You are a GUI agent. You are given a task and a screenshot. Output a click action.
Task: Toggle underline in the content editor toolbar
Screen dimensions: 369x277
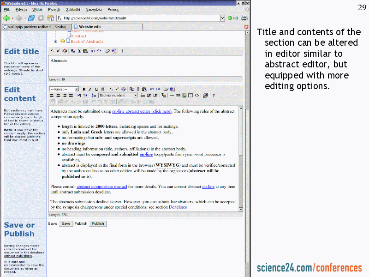[96, 89]
